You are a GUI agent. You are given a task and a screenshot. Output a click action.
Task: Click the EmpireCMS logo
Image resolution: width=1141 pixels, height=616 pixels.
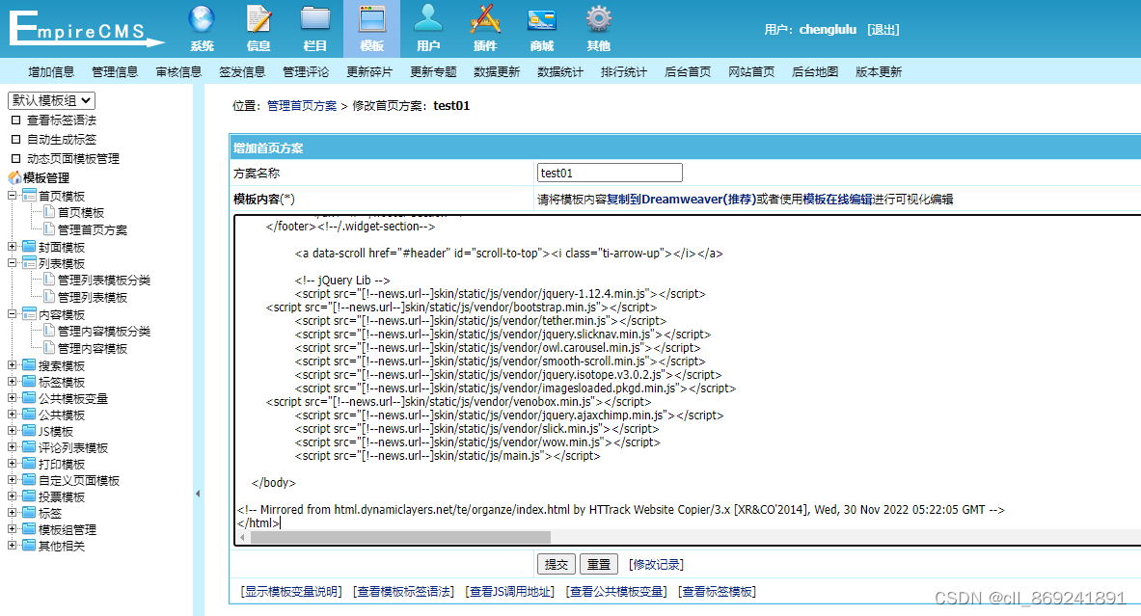pyautogui.click(x=86, y=29)
